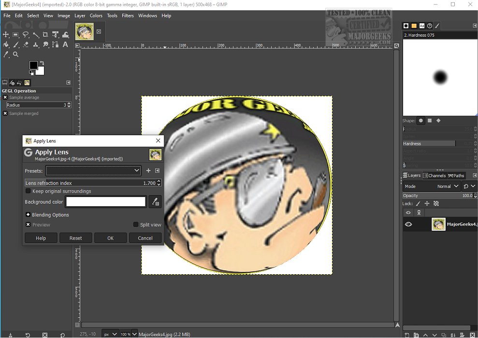The height and width of the screenshot is (338, 478).
Task: Switch to the Channels tab
Action: pyautogui.click(x=435, y=175)
